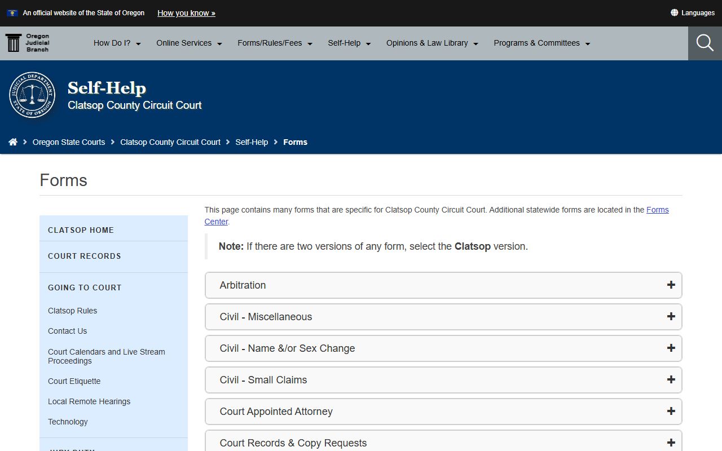Open the Languages selector
This screenshot has height=451, width=722.
click(x=693, y=12)
